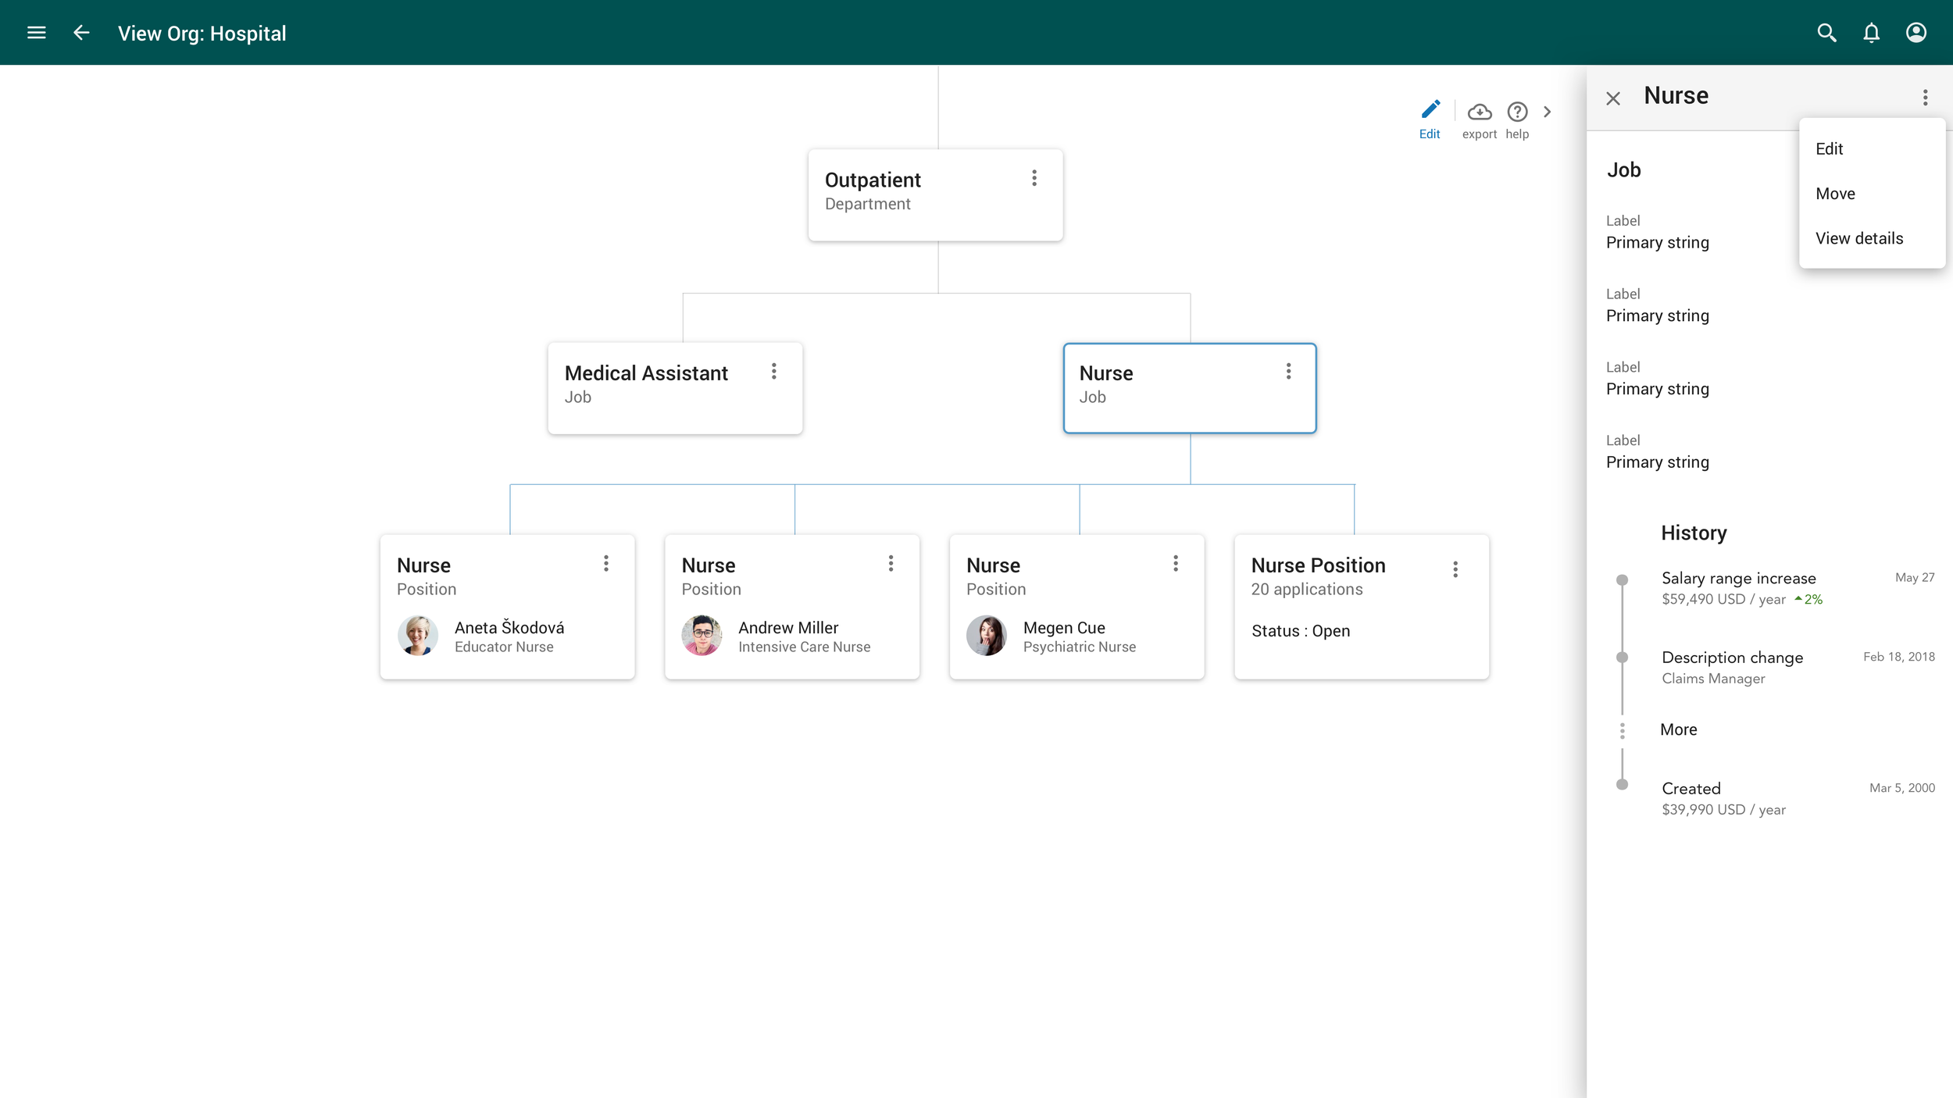Open Outpatient department options menu
Screen dimensions: 1953x1098
pos(1034,178)
